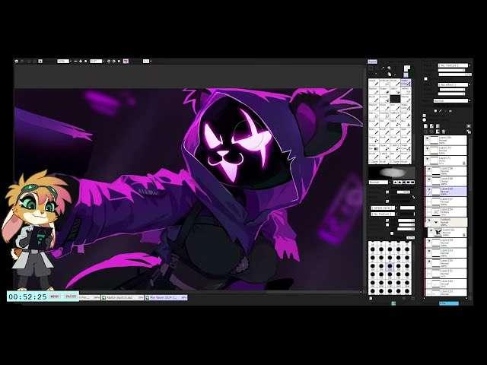Open the brush settings No Texture dropdown

tap(383, 214)
